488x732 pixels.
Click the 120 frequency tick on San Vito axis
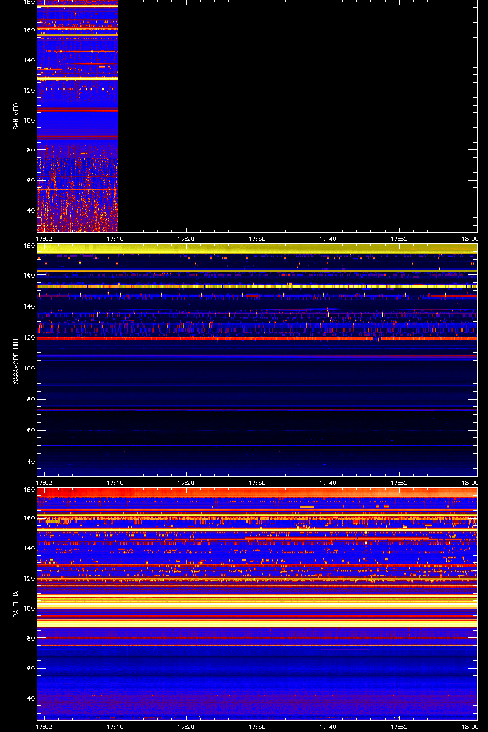tap(28, 90)
